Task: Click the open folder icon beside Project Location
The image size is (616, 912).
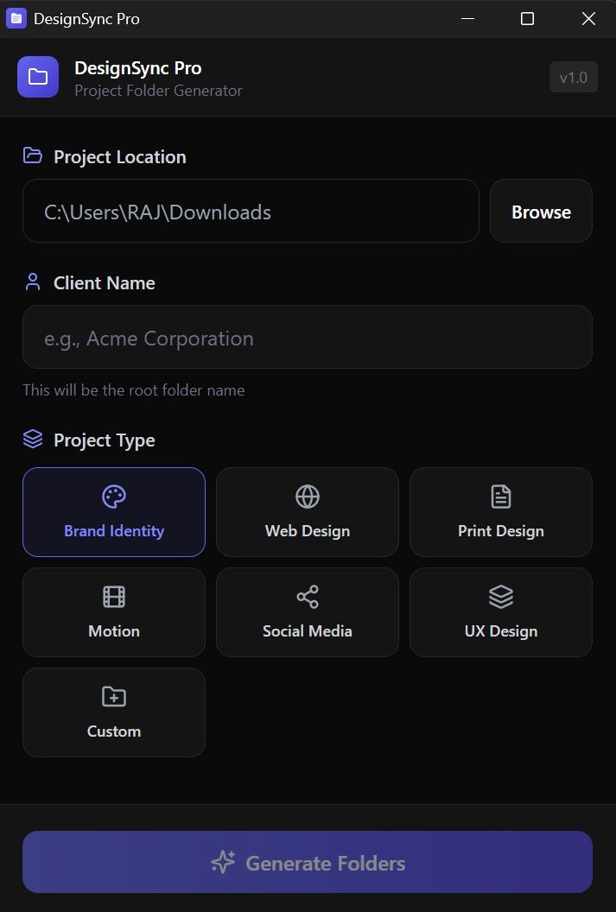Action: (x=33, y=155)
